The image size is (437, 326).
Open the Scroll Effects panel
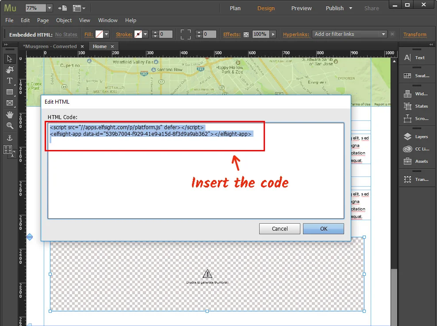[x=416, y=118]
